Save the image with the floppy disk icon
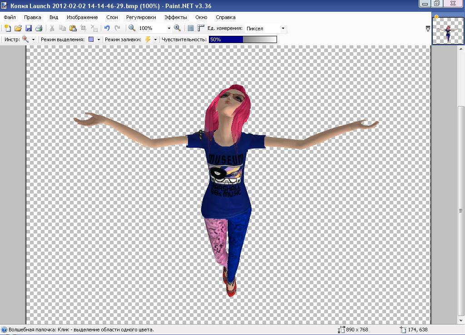This screenshot has width=465, height=335. [x=29, y=28]
